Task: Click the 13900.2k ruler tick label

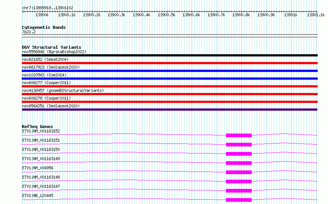Action: (x=92, y=15)
